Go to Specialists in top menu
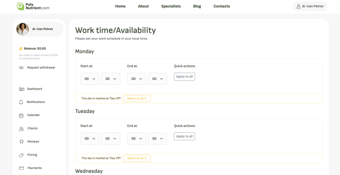The width and height of the screenshot is (340, 175). (x=171, y=6)
